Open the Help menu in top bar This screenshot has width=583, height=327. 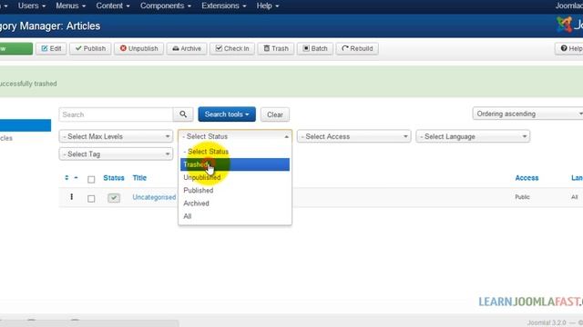click(267, 6)
